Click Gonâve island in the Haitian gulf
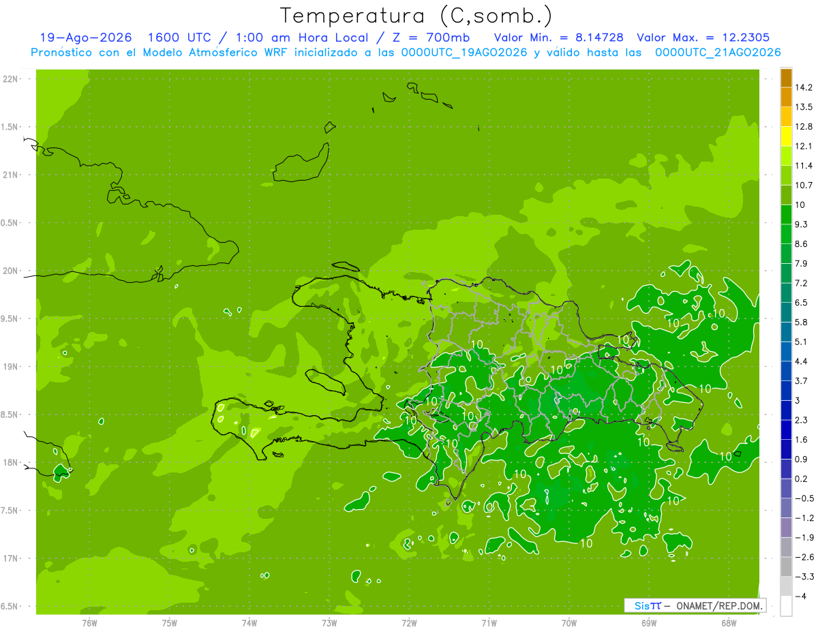The image size is (818, 632). (x=325, y=382)
